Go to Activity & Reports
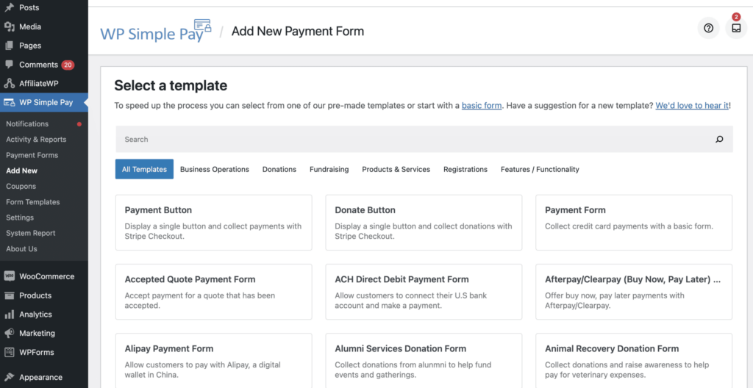The image size is (753, 388). pos(36,140)
